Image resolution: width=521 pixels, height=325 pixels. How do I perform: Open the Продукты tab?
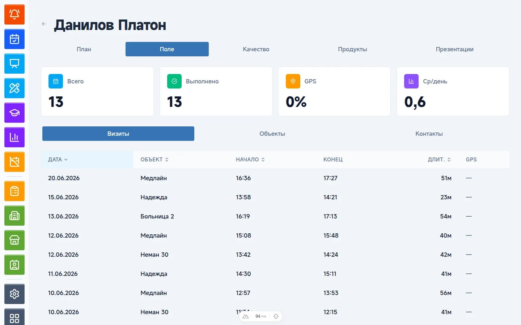tap(352, 49)
